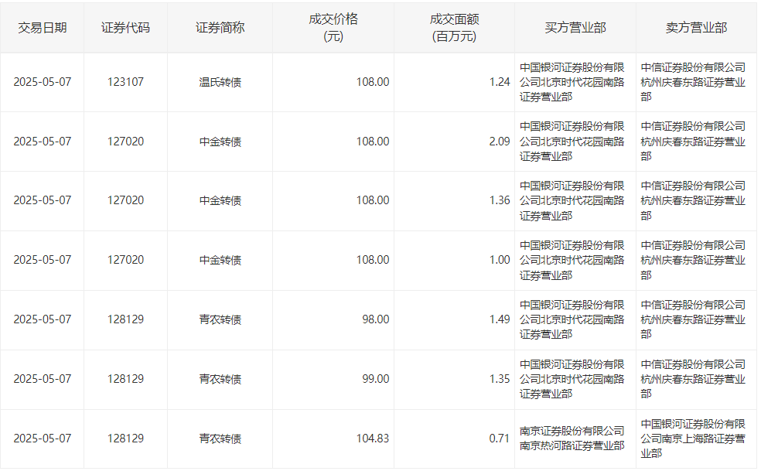Click 青农转债 in the 104.83 price row
The width and height of the screenshot is (761, 471).
point(220,439)
